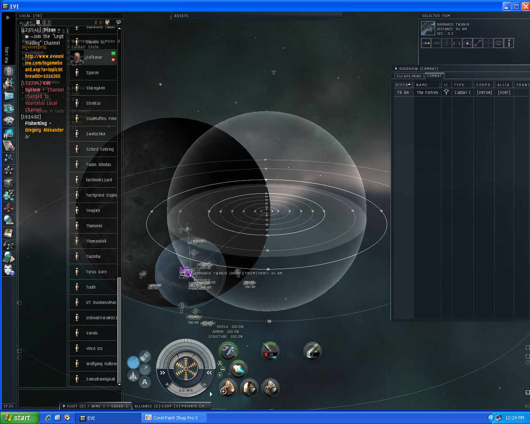
Task: Click the Gregory Alexander link in chat
Action: pos(44,130)
